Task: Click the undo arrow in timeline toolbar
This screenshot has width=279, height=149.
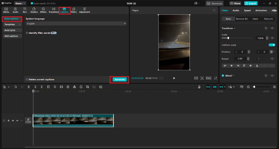Action: [16, 87]
